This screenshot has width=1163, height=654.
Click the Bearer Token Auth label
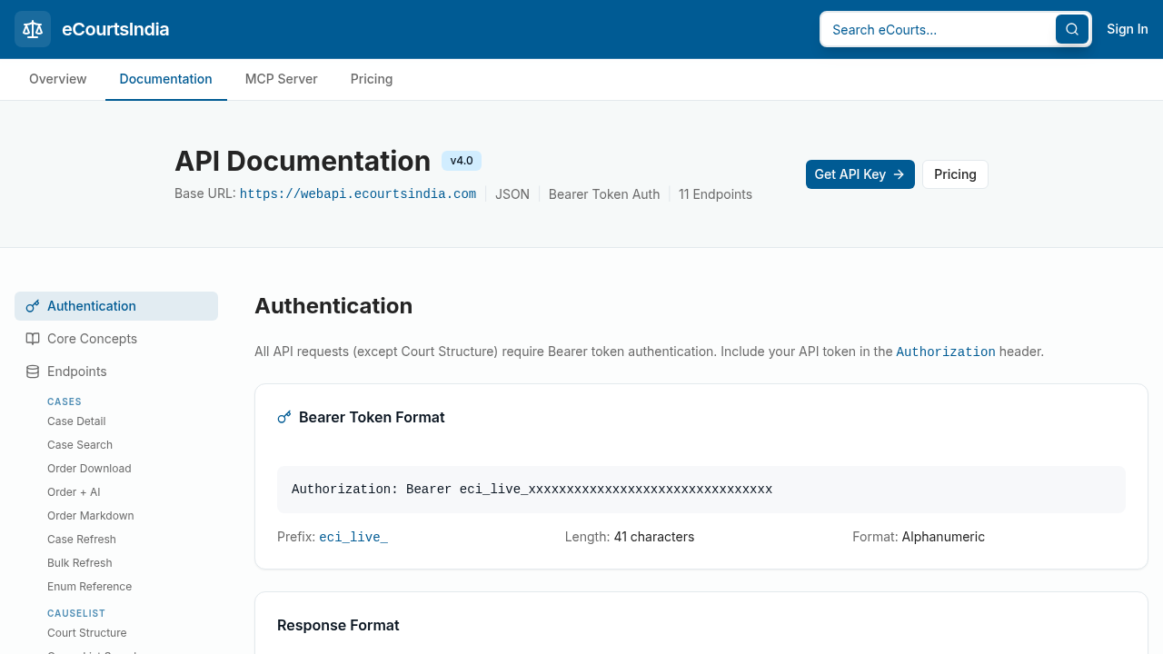(x=604, y=194)
